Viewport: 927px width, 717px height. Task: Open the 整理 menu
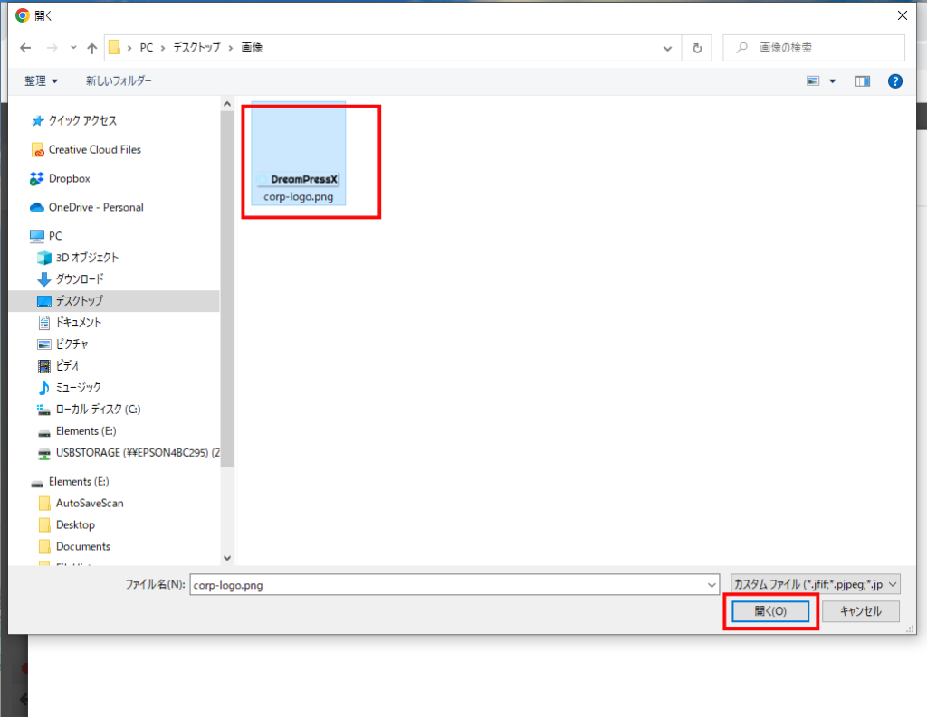click(41, 81)
